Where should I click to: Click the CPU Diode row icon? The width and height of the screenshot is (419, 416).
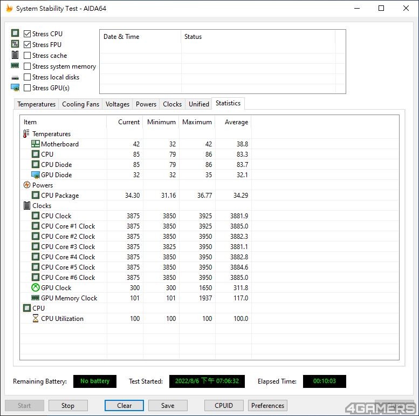(x=36, y=164)
